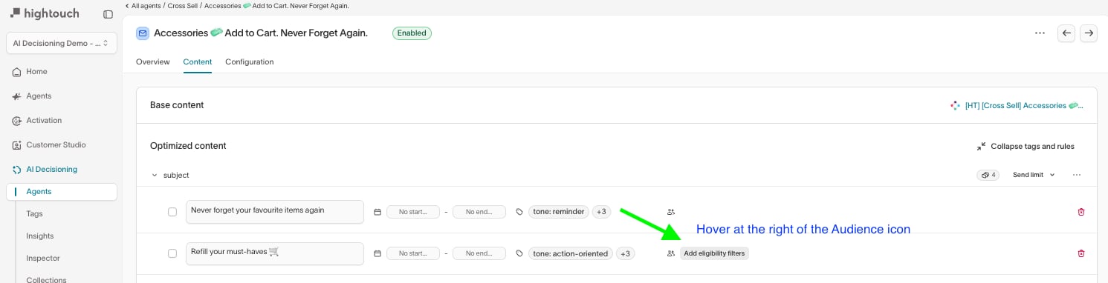This screenshot has width=1108, height=283.
Task: Click AI Decisioning icon in sidebar
Action: point(16,170)
